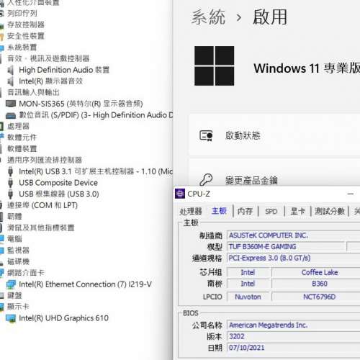The height and width of the screenshot is (360, 360).
Task: Click the MON-SIS365 monitor audio icon
Action: [11, 104]
